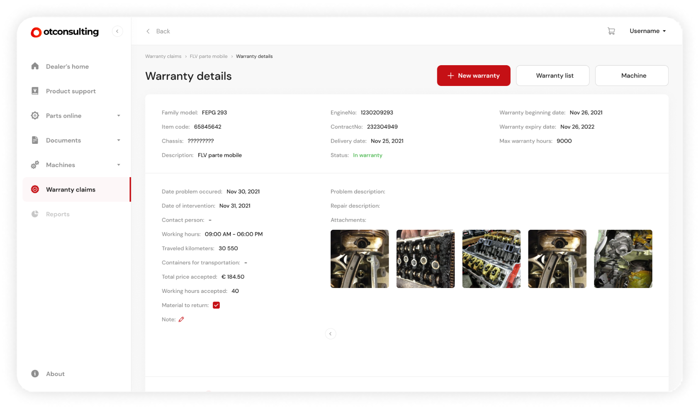
Task: Click the Parts online gear icon
Action: (35, 116)
